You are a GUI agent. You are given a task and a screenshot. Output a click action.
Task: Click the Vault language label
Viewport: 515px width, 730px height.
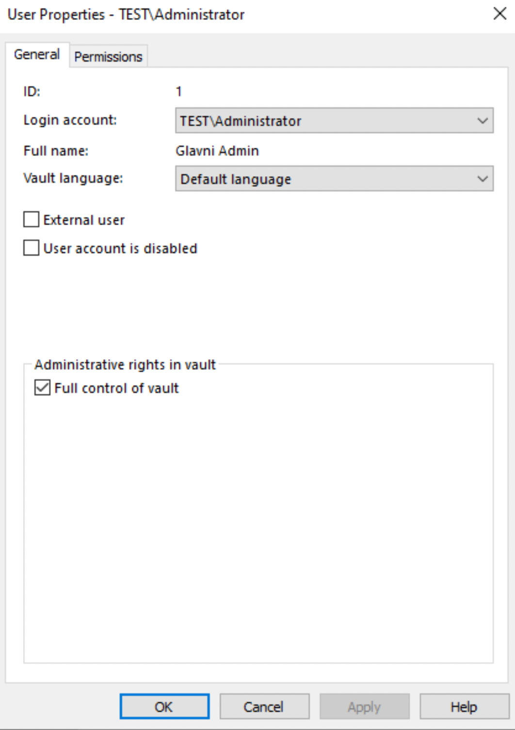tap(73, 179)
